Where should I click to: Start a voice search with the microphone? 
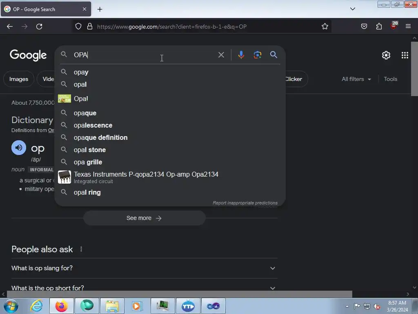(x=241, y=55)
